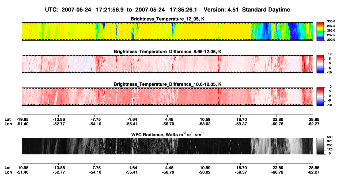348x178 pixels.
Task: Click the red-blue colorbar beside the 8.65-12.05 panel
Action: pyautogui.click(x=320, y=64)
